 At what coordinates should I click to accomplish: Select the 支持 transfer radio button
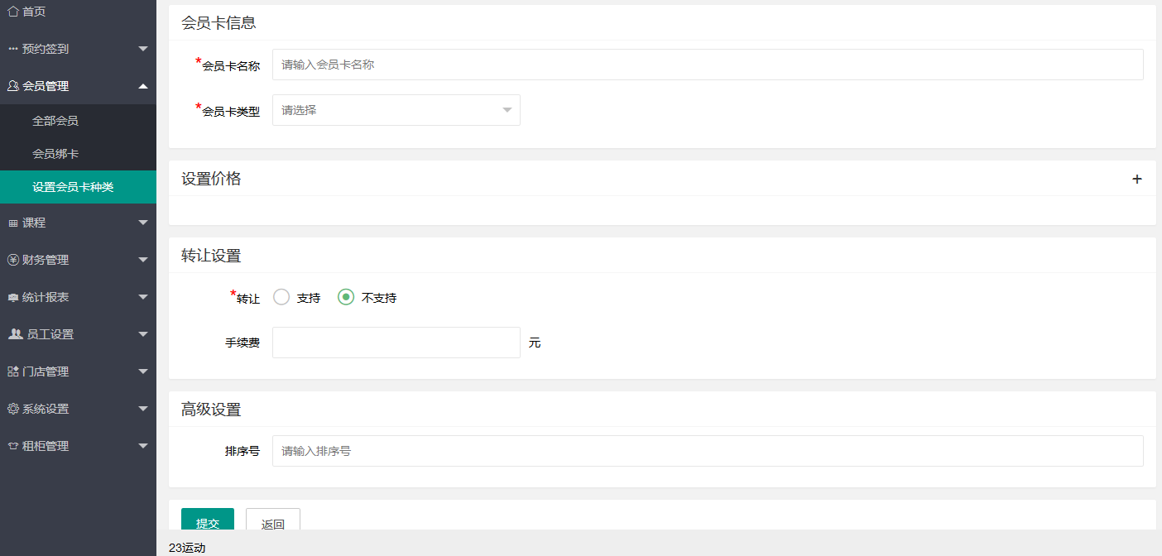pos(281,297)
